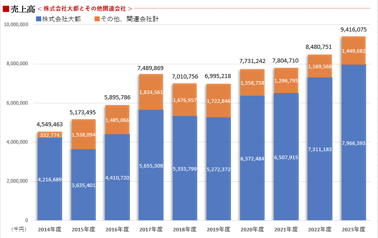Click the total value 9,416,075
Screen dimensions: 378x238
(x=354, y=30)
